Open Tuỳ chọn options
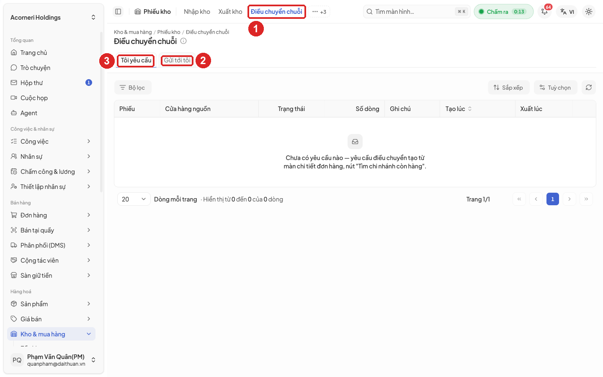Screen dimensions: 603x377 coord(555,88)
